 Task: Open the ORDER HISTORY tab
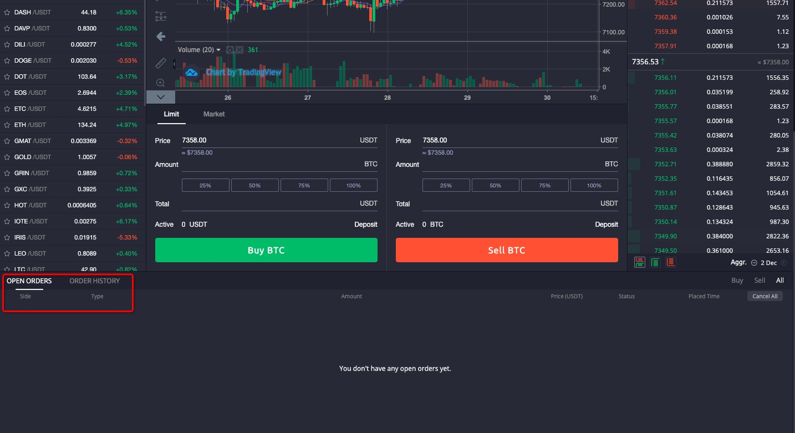point(94,281)
